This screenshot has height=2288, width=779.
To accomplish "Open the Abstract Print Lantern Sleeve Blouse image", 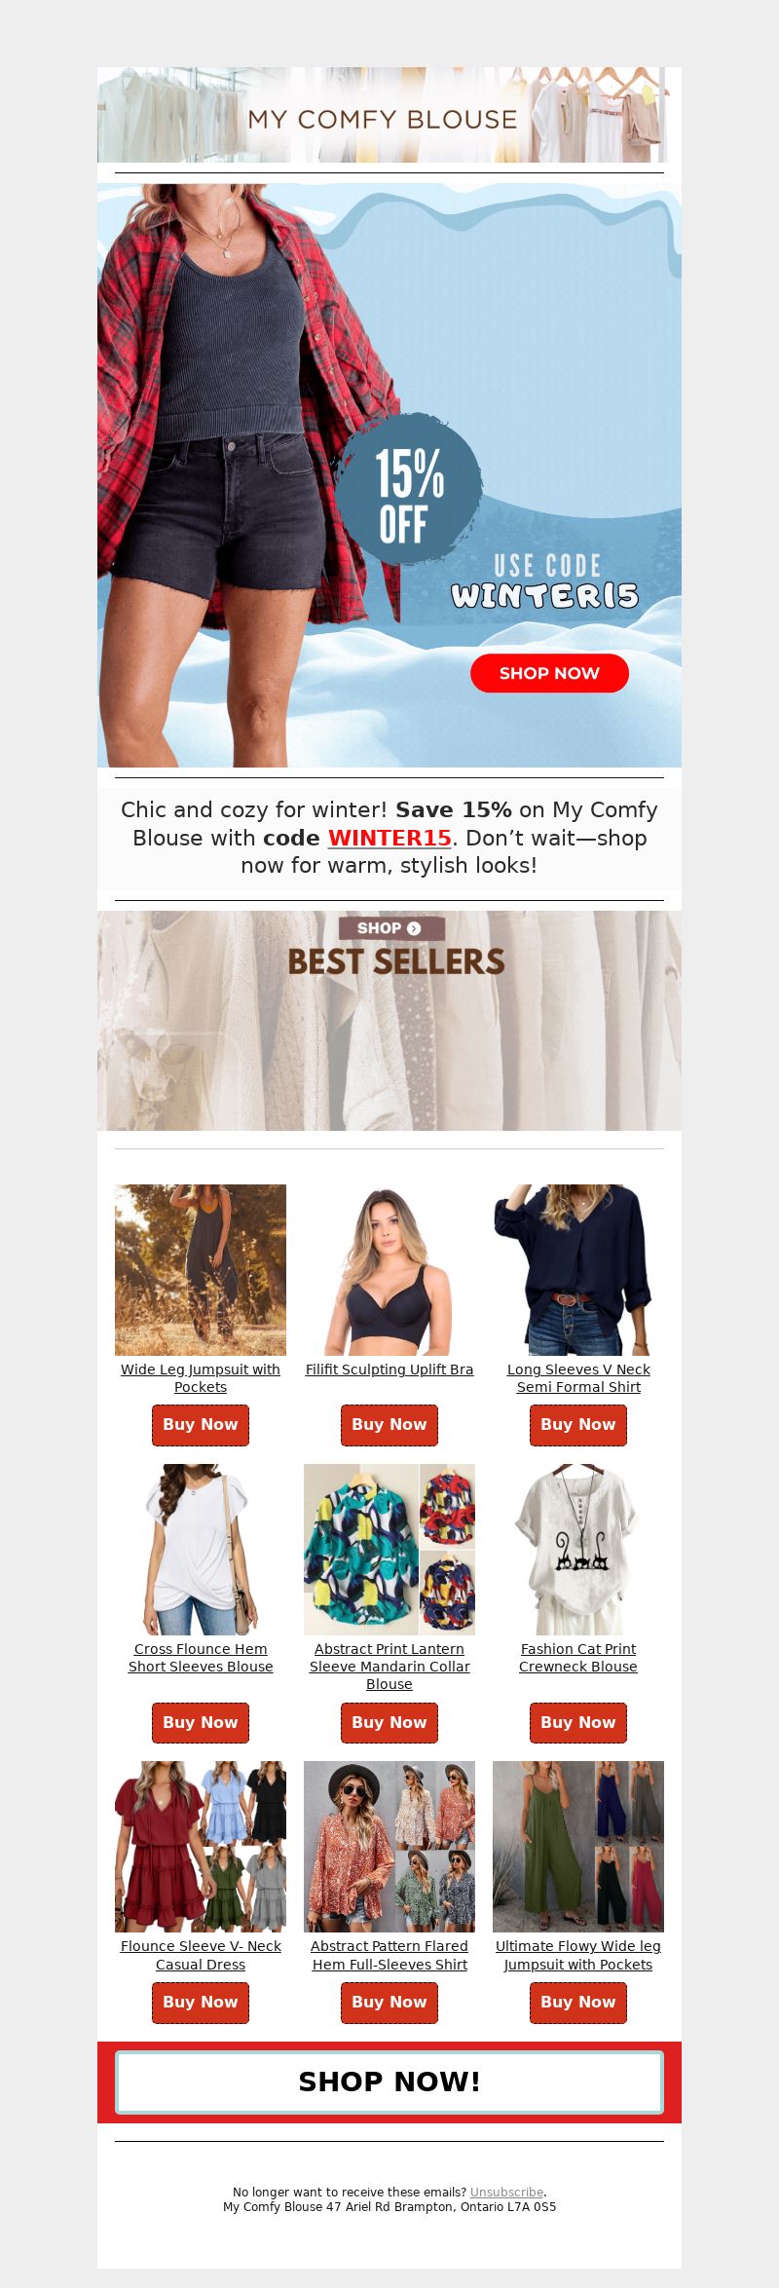I will pyautogui.click(x=389, y=1550).
